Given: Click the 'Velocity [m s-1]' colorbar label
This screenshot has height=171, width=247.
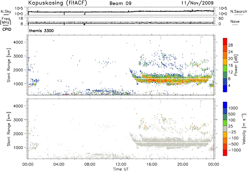Looking at the screenshot, I should tap(244, 129).
